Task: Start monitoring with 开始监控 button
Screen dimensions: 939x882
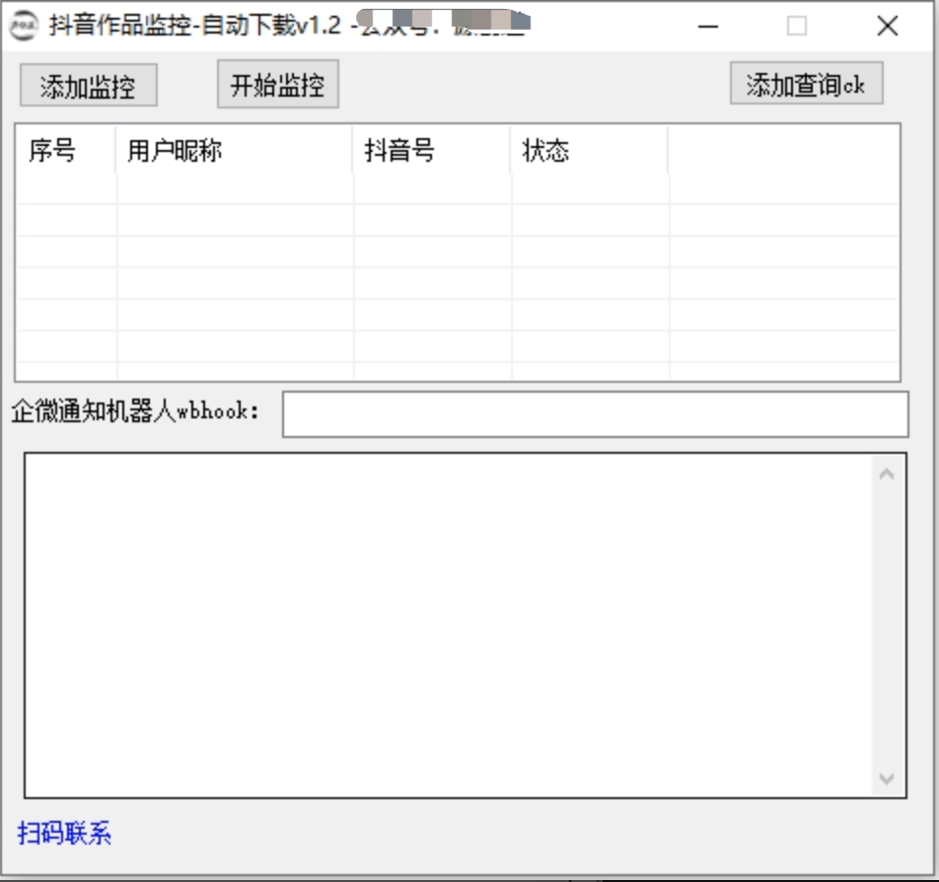Action: coord(278,84)
